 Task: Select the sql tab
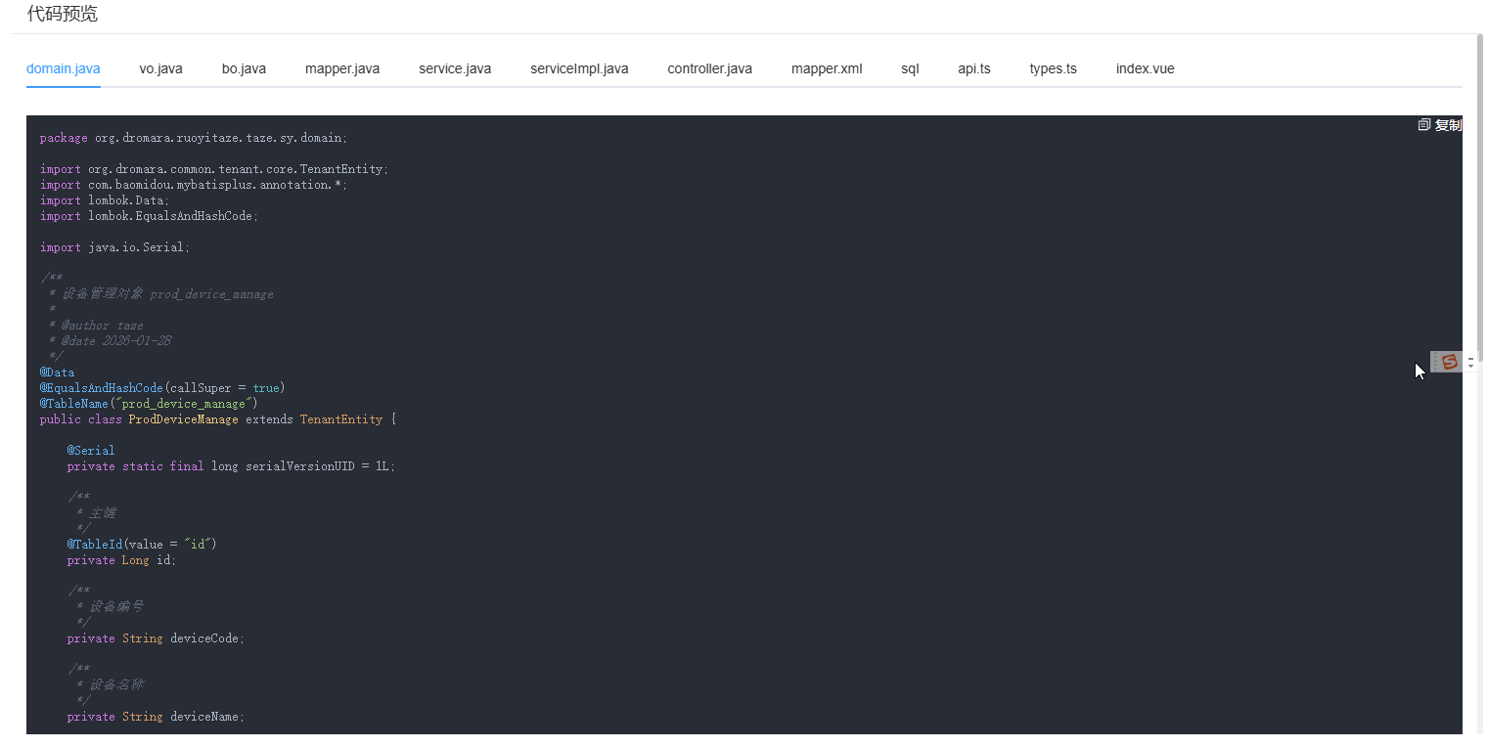pyautogui.click(x=910, y=69)
